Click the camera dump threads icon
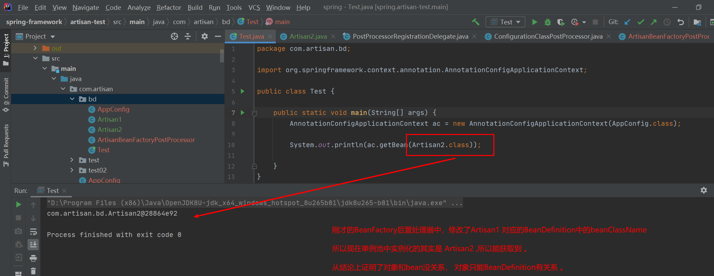714x276 pixels. click(18, 231)
